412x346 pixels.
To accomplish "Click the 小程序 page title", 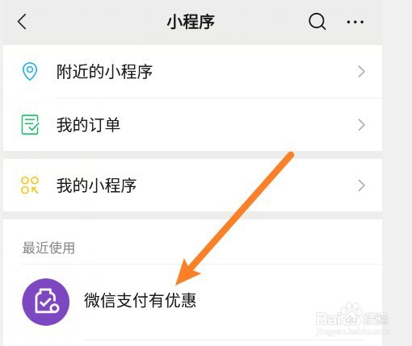I will [x=191, y=22].
